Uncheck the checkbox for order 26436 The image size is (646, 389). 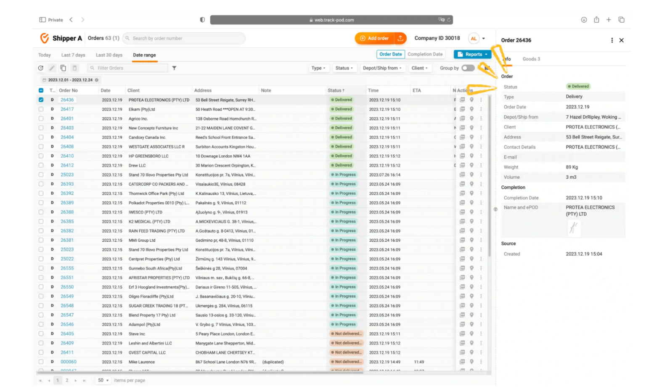tap(41, 100)
